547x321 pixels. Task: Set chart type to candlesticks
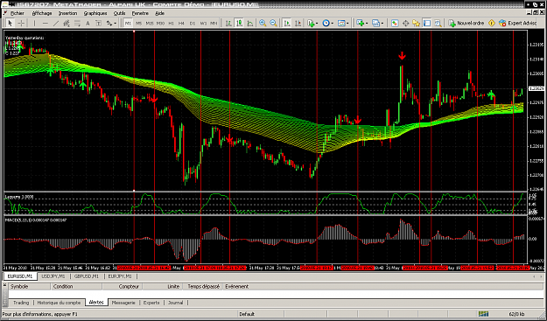point(239,24)
